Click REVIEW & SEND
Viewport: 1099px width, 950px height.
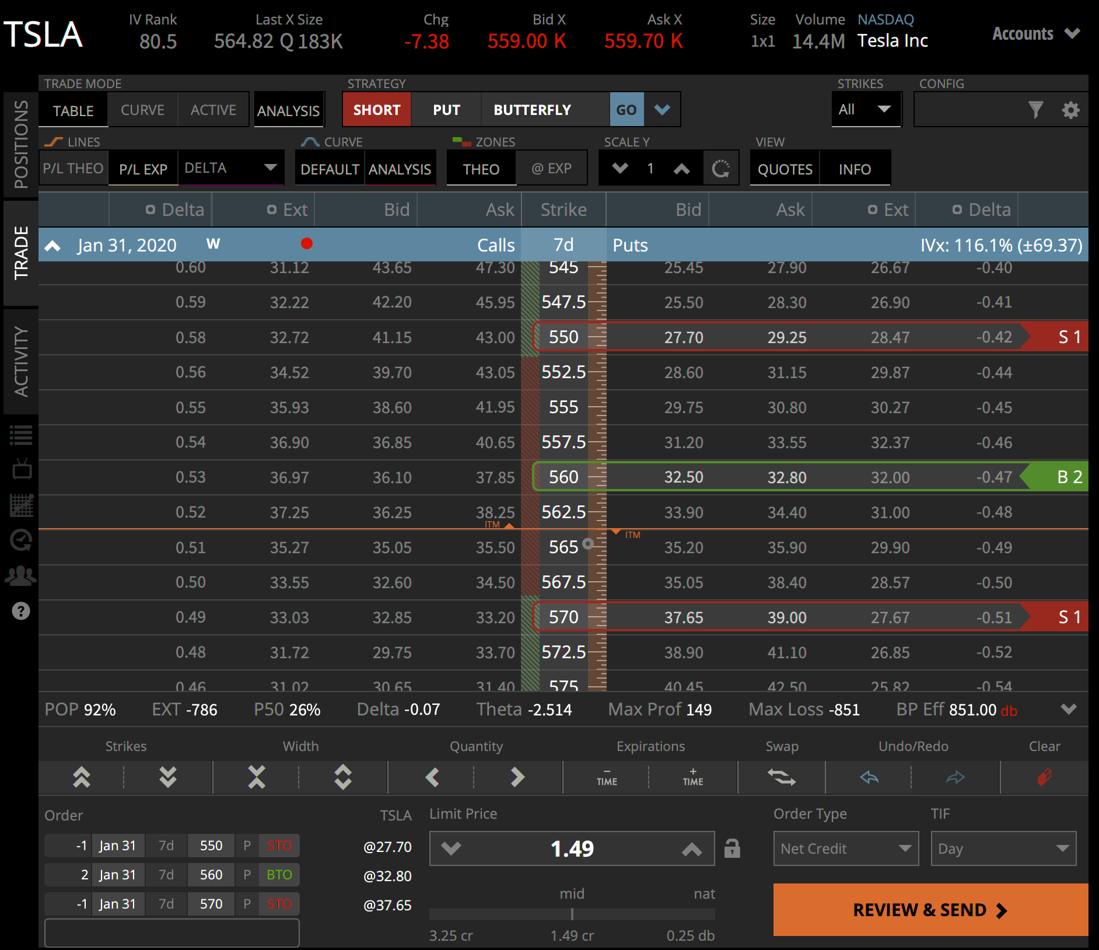pos(930,910)
